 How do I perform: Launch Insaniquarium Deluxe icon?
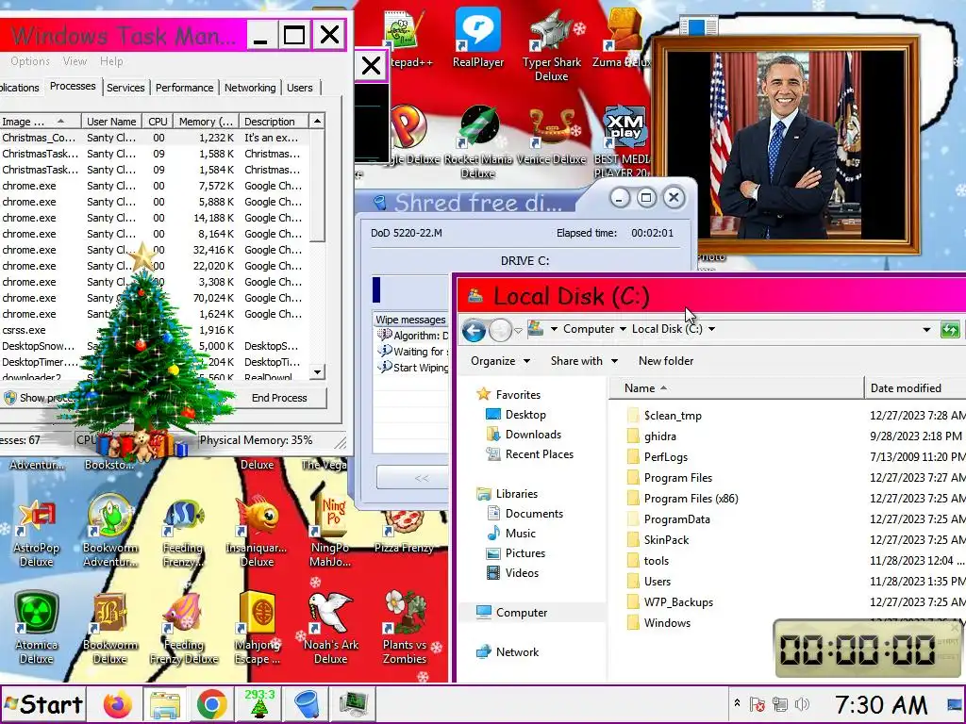[257, 533]
